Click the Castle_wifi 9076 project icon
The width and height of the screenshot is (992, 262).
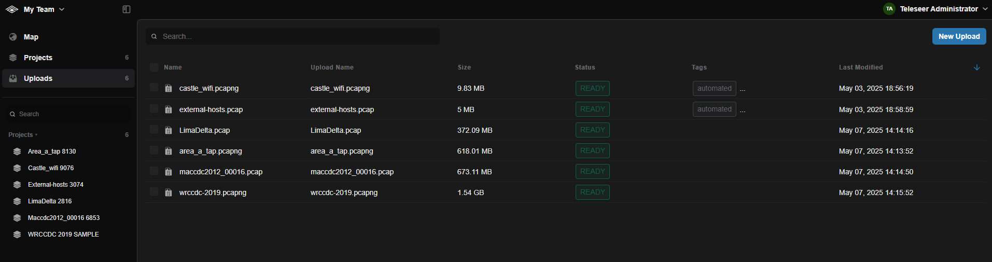pyautogui.click(x=17, y=168)
